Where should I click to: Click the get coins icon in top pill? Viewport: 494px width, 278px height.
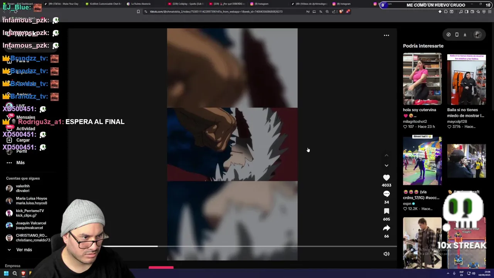pyautogui.click(x=448, y=34)
